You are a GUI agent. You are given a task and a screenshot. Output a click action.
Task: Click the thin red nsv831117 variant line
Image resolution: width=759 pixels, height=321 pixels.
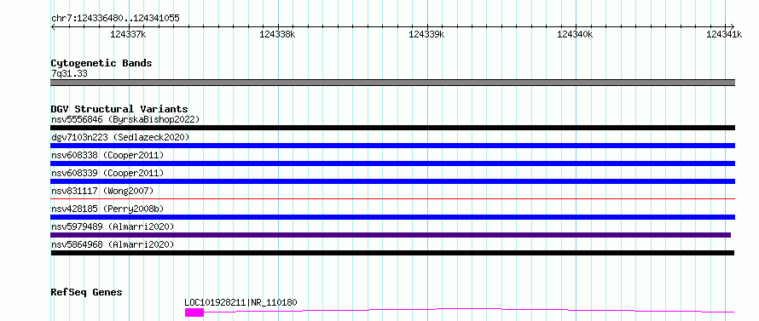[392, 198]
